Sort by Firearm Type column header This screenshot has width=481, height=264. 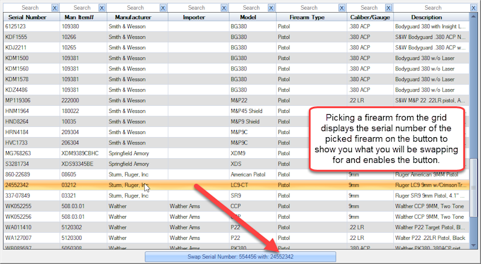click(311, 17)
